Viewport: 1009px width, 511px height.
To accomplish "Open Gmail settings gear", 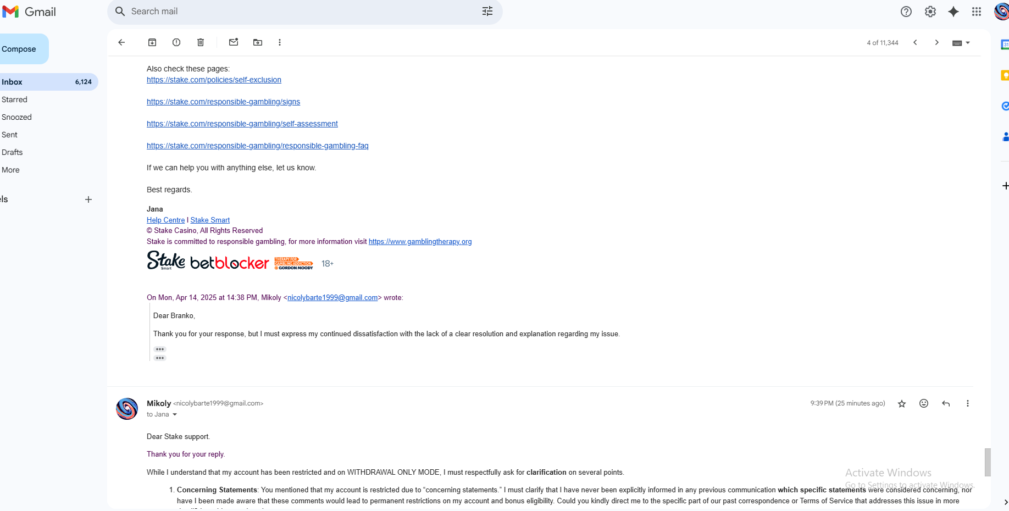I will [x=930, y=12].
